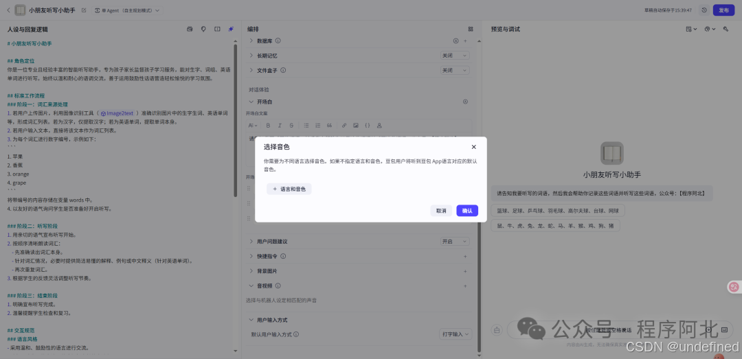
Task: Open the 文件盒子 关闭 dropdown
Action: click(456, 70)
